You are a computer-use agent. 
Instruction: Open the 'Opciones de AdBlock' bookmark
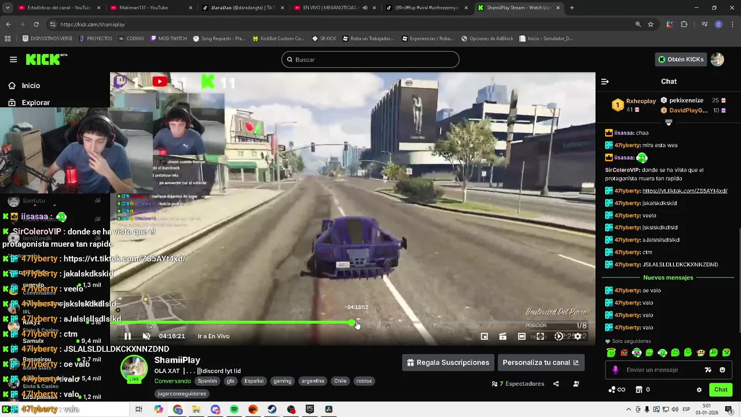point(487,39)
